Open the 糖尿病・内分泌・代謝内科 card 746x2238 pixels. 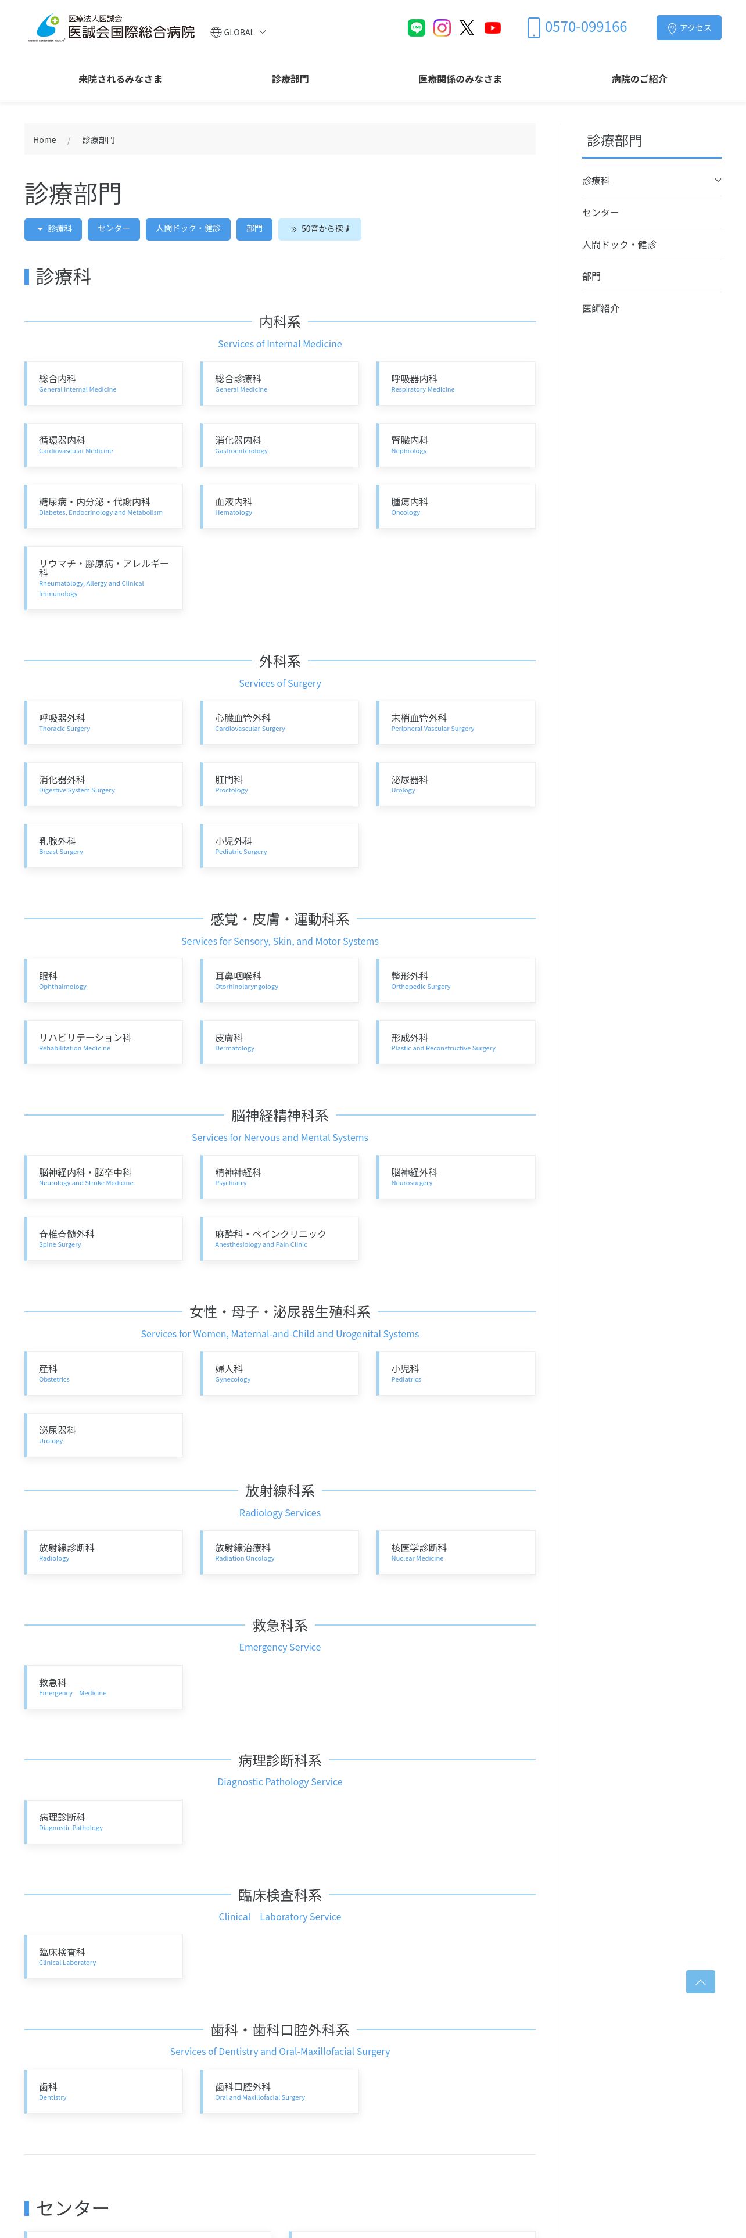click(104, 507)
